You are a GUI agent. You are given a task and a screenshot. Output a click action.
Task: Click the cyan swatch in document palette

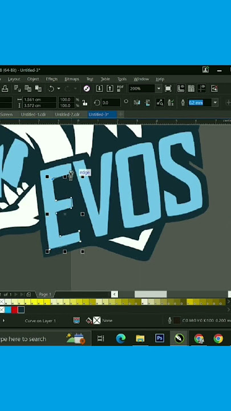(x=8, y=310)
